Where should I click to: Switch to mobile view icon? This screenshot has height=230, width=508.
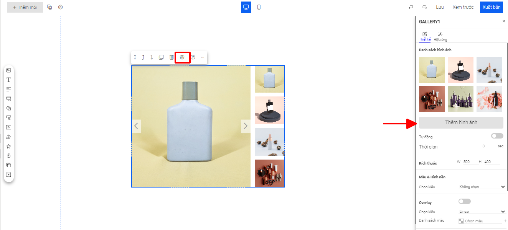pyautogui.click(x=259, y=7)
